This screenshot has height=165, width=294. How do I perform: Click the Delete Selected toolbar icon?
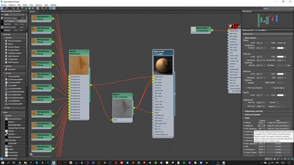coord(18,8)
